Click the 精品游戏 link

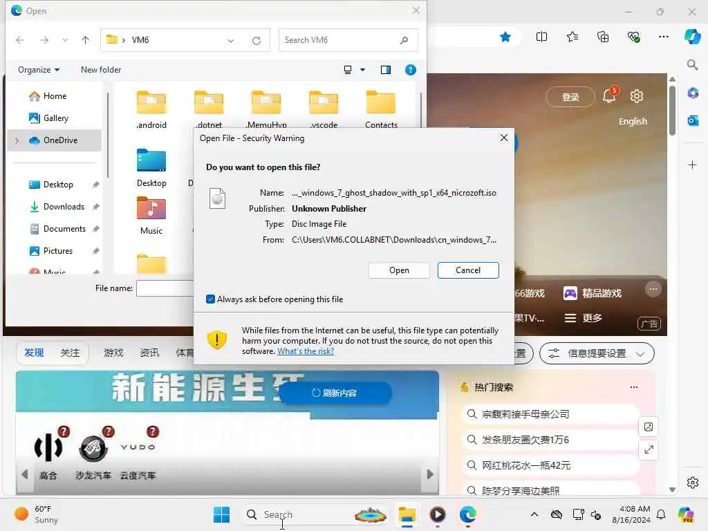[593, 293]
